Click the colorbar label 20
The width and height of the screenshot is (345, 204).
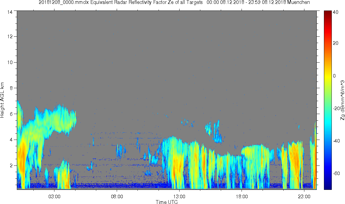pyautogui.click(x=336, y=43)
